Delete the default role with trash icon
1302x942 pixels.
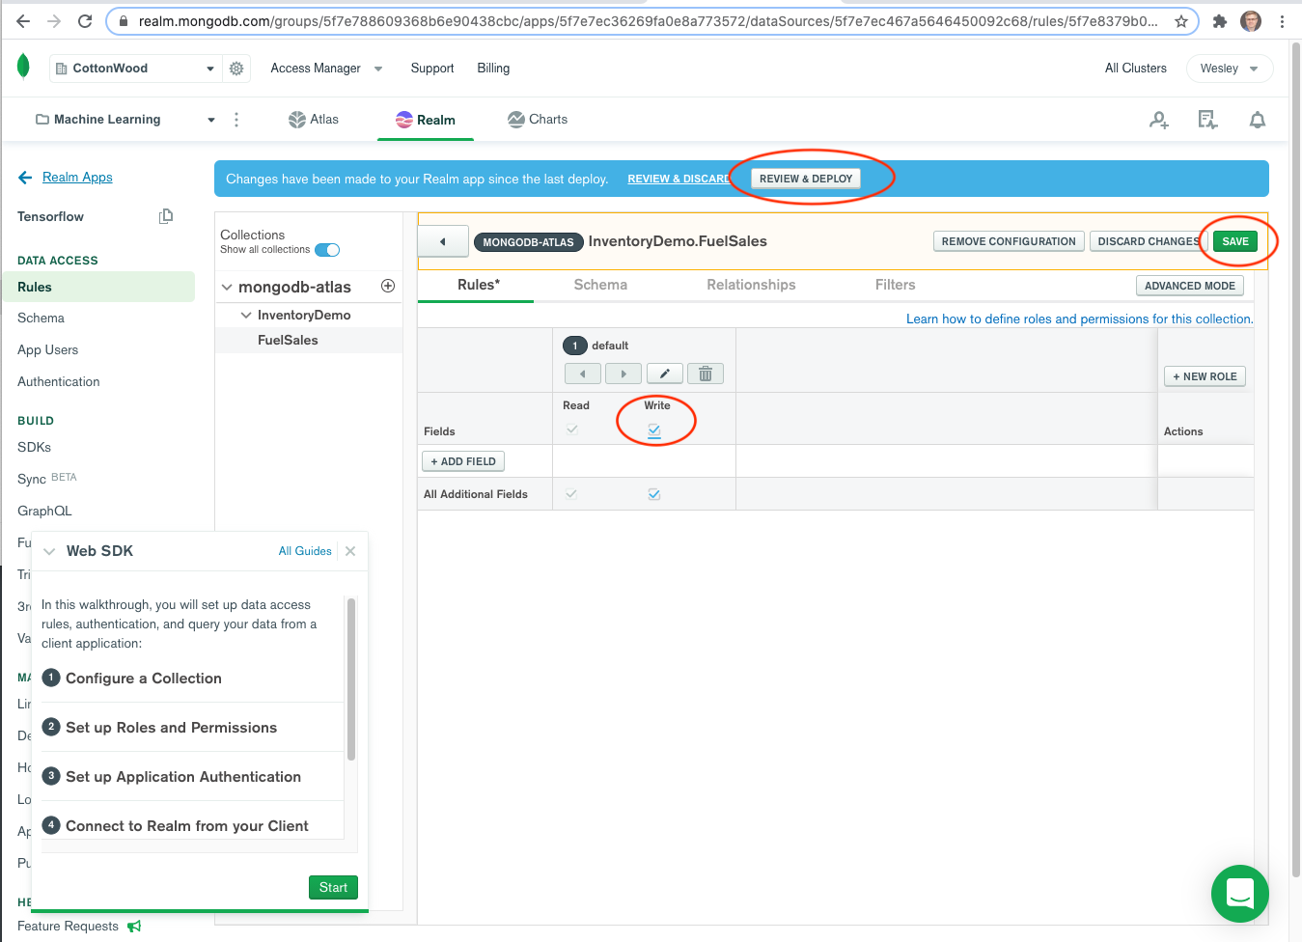click(706, 374)
